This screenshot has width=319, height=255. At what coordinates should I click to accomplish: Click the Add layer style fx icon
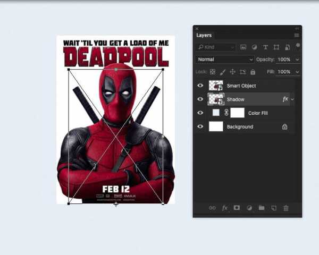224,208
